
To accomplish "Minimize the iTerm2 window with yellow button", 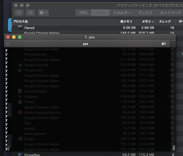I will 14,37.
